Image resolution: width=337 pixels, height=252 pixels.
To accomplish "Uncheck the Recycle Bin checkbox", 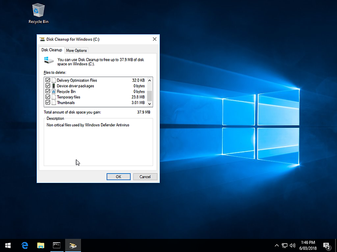I will coord(48,91).
